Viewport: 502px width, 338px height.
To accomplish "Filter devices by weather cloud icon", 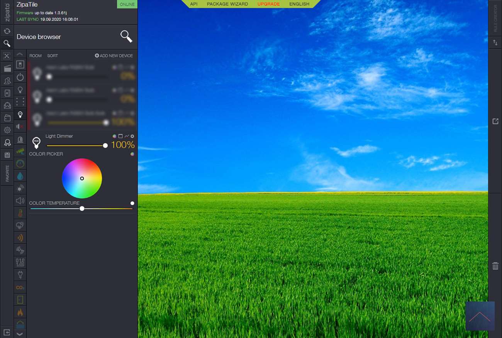I will point(20,225).
